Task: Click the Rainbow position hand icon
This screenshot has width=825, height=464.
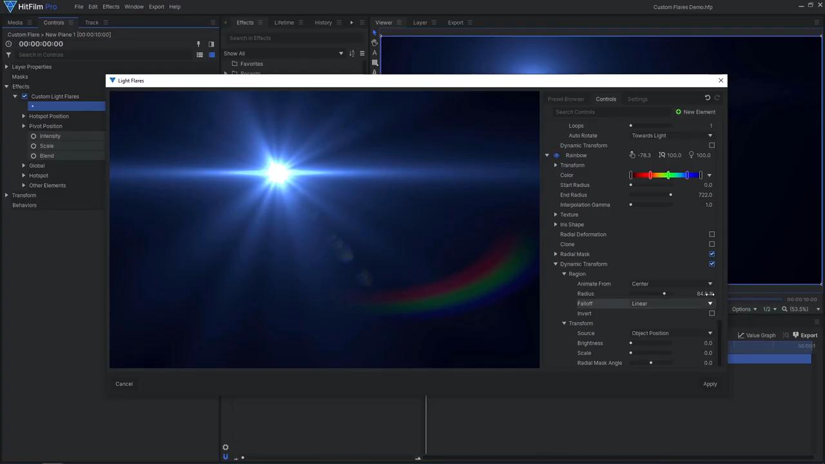Action: pos(632,155)
